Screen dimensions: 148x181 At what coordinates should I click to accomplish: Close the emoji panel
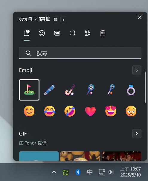pyautogui.click(x=140, y=17)
